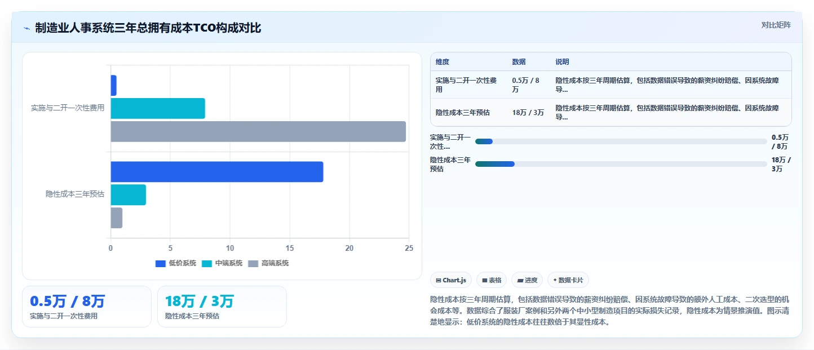Toggle 高端系统 legend swatch
The height and width of the screenshot is (350, 814).
click(253, 263)
